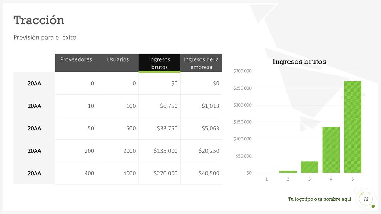Viewport: 381px width, 214px height.
Task: Select the Proveedores cell with value 10
Action: coord(76,106)
